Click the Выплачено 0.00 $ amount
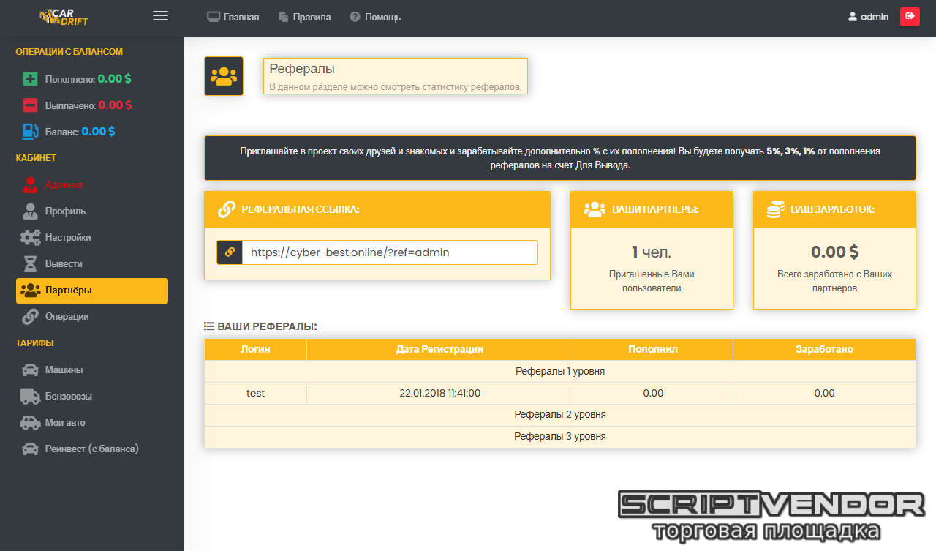Viewport: 936px width, 551px height. point(116,105)
